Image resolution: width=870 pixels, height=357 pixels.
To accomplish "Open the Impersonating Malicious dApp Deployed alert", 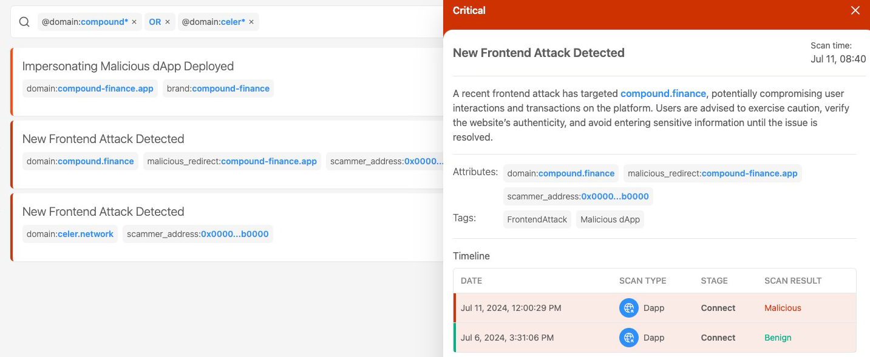I will [x=128, y=66].
